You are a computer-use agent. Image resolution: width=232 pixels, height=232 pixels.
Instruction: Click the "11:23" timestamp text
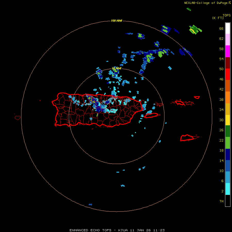[159, 230]
